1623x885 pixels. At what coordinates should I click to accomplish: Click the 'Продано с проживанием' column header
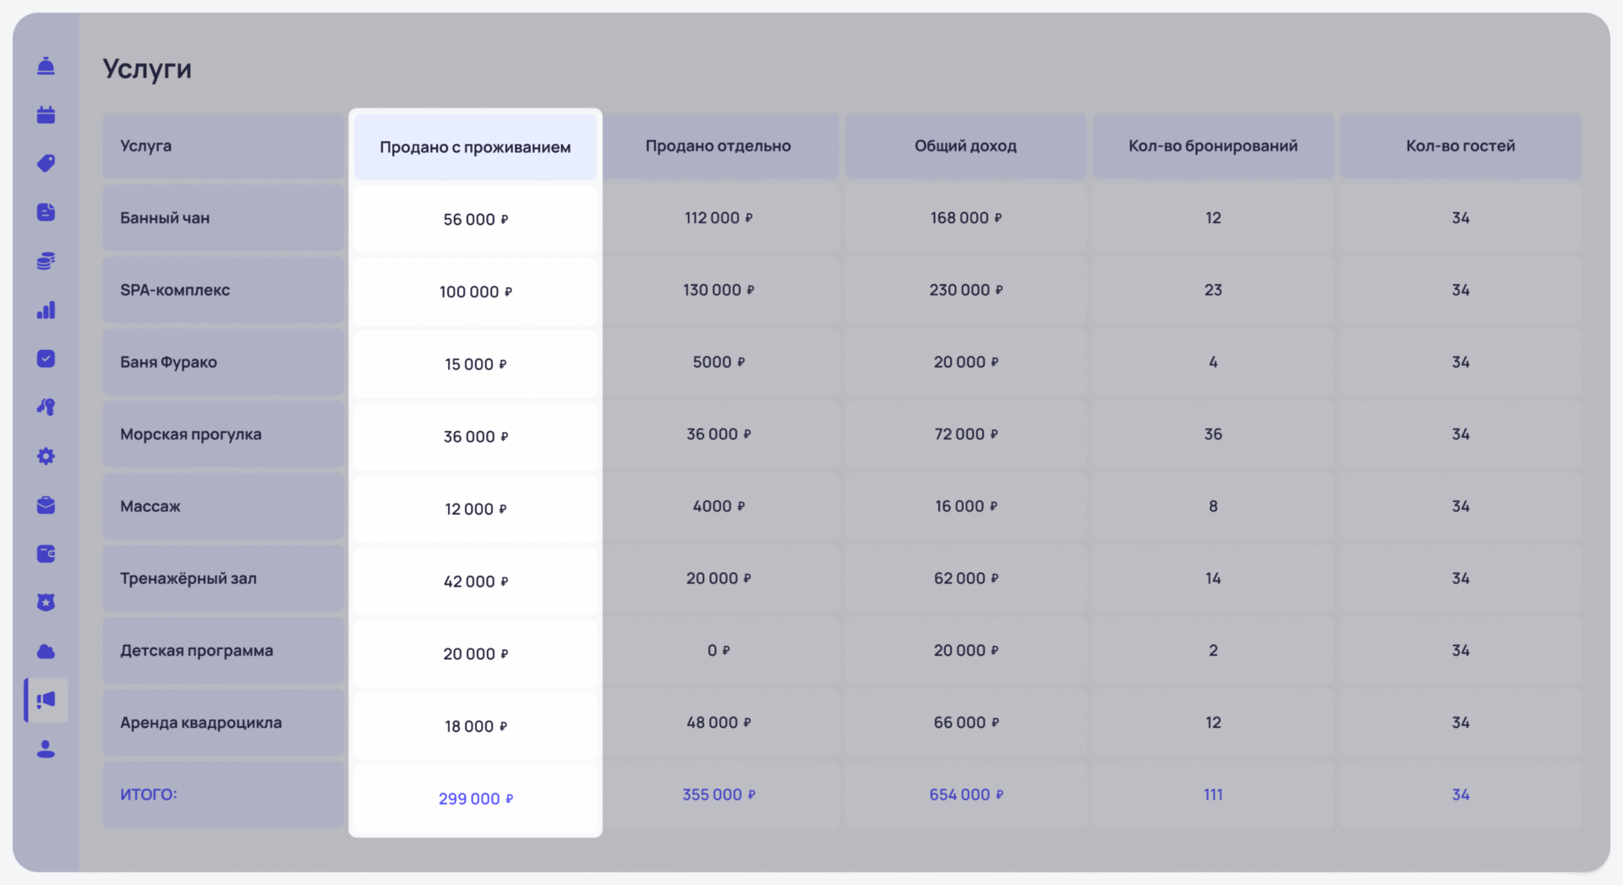click(x=475, y=147)
